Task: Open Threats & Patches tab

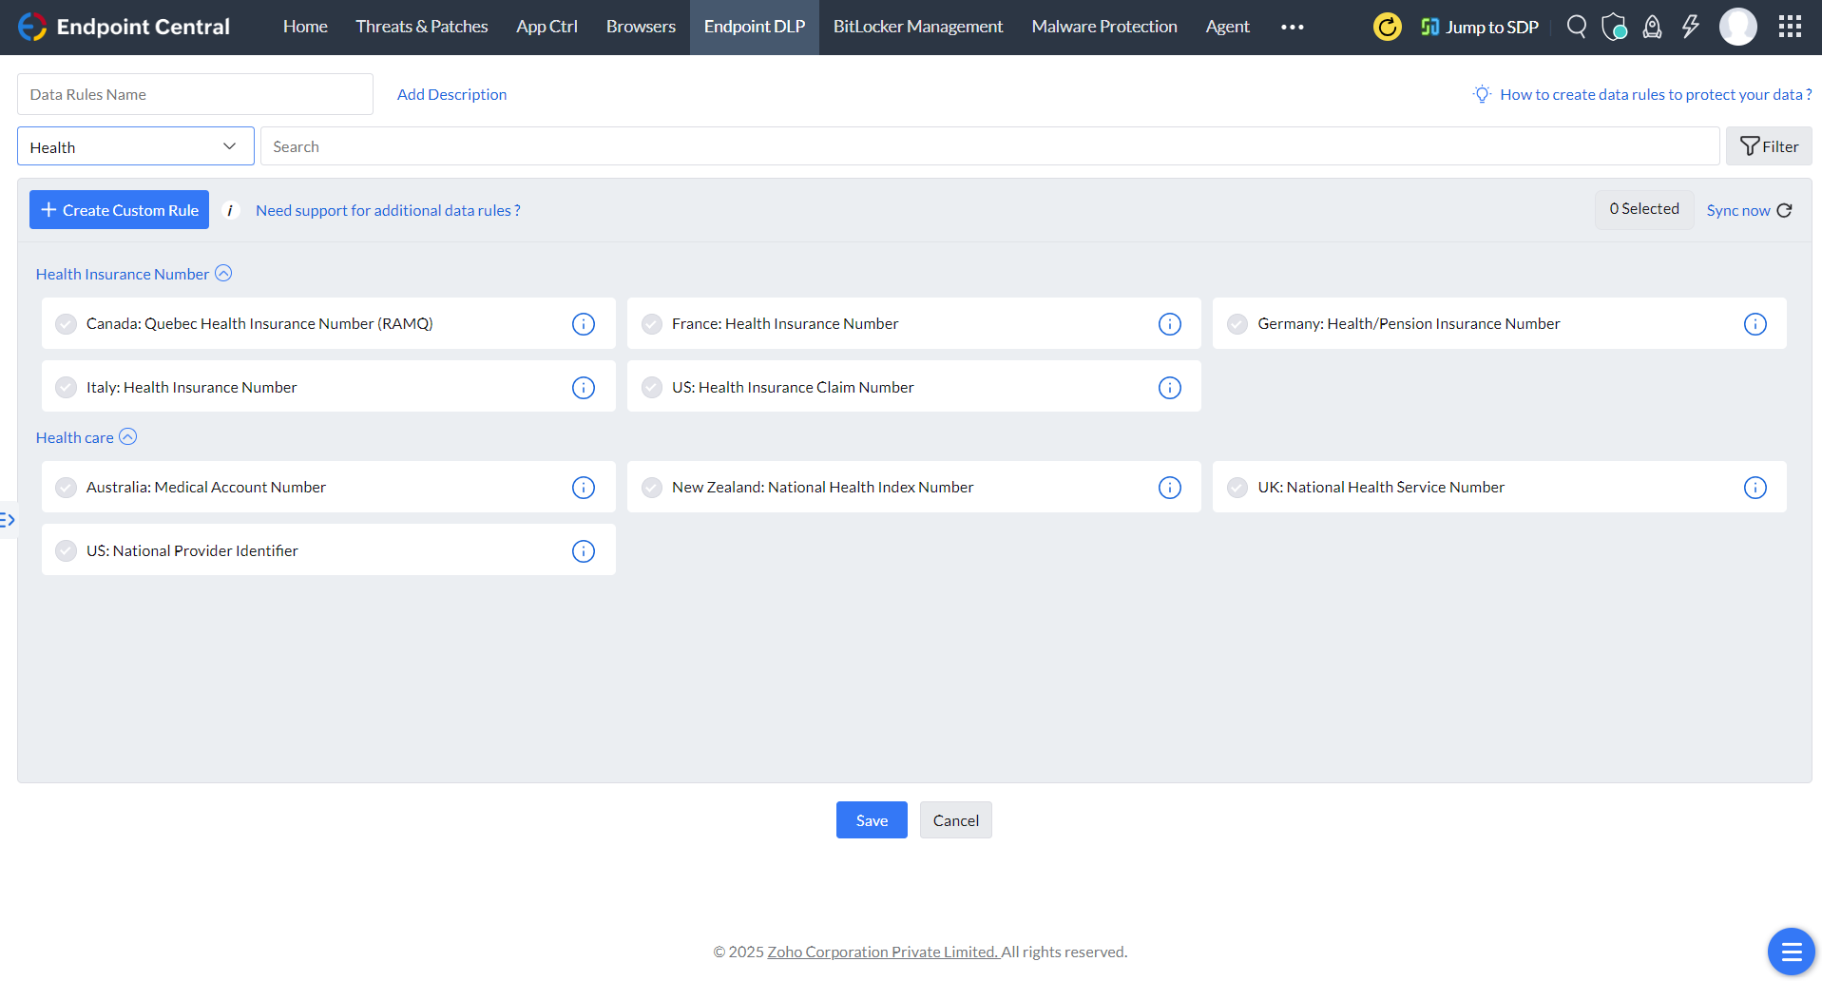Action: (x=422, y=27)
